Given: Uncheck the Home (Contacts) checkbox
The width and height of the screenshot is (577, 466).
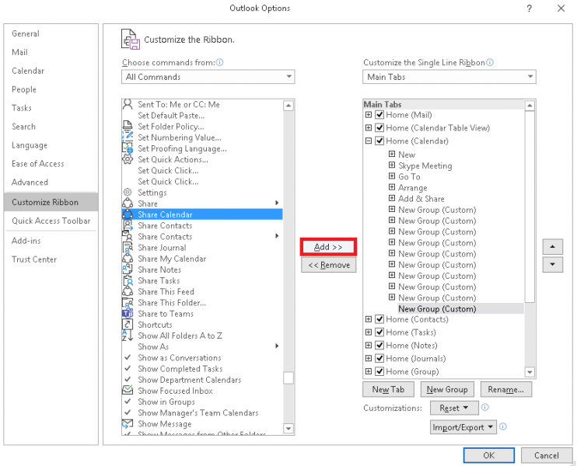Looking at the screenshot, I should pos(379,319).
